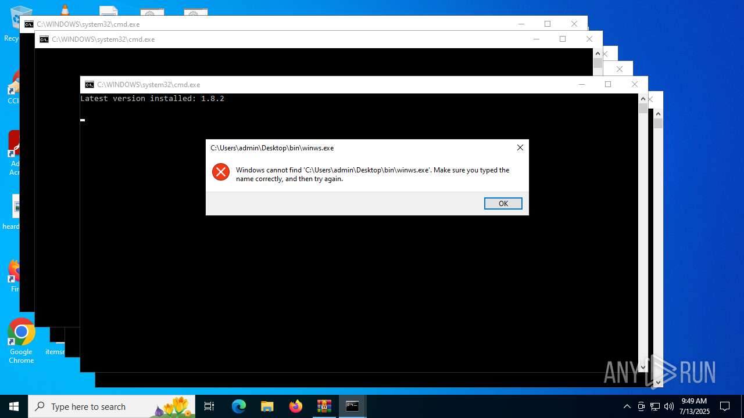Click OK in the winws.exe error dialog
This screenshot has height=418, width=744.
point(503,203)
